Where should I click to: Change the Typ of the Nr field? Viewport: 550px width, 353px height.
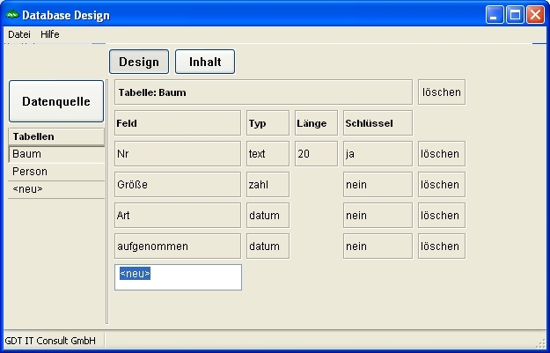tap(268, 154)
